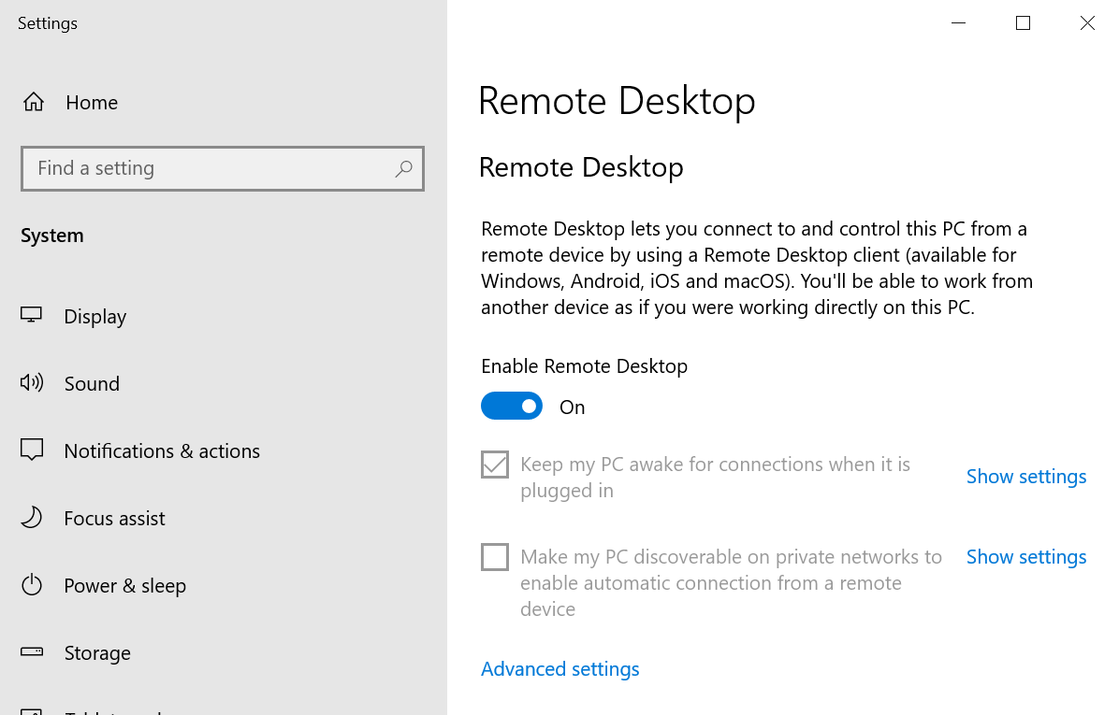
Task: Check Make my PC discoverable checkbox
Action: (x=495, y=557)
